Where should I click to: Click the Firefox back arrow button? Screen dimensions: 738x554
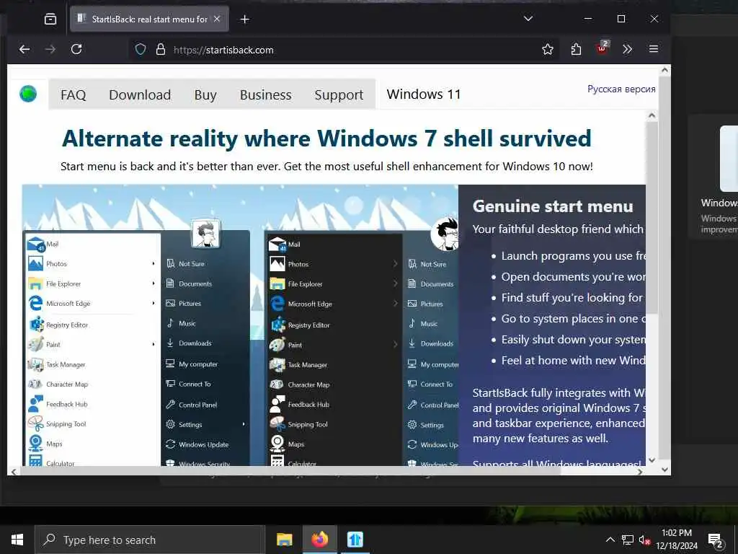click(x=25, y=49)
